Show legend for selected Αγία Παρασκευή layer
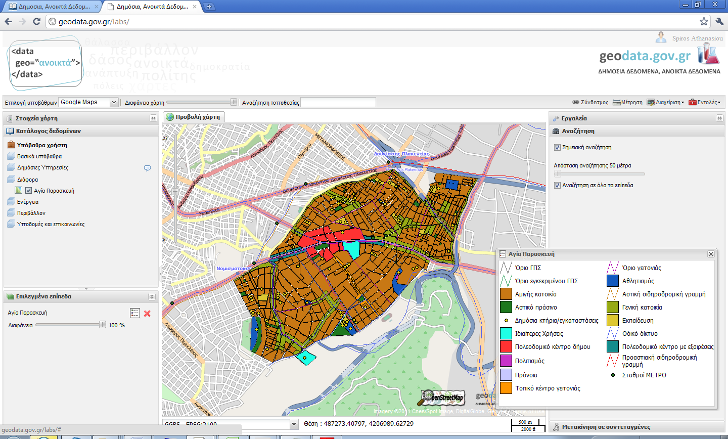Screen dimensions: 728x439 pos(135,313)
